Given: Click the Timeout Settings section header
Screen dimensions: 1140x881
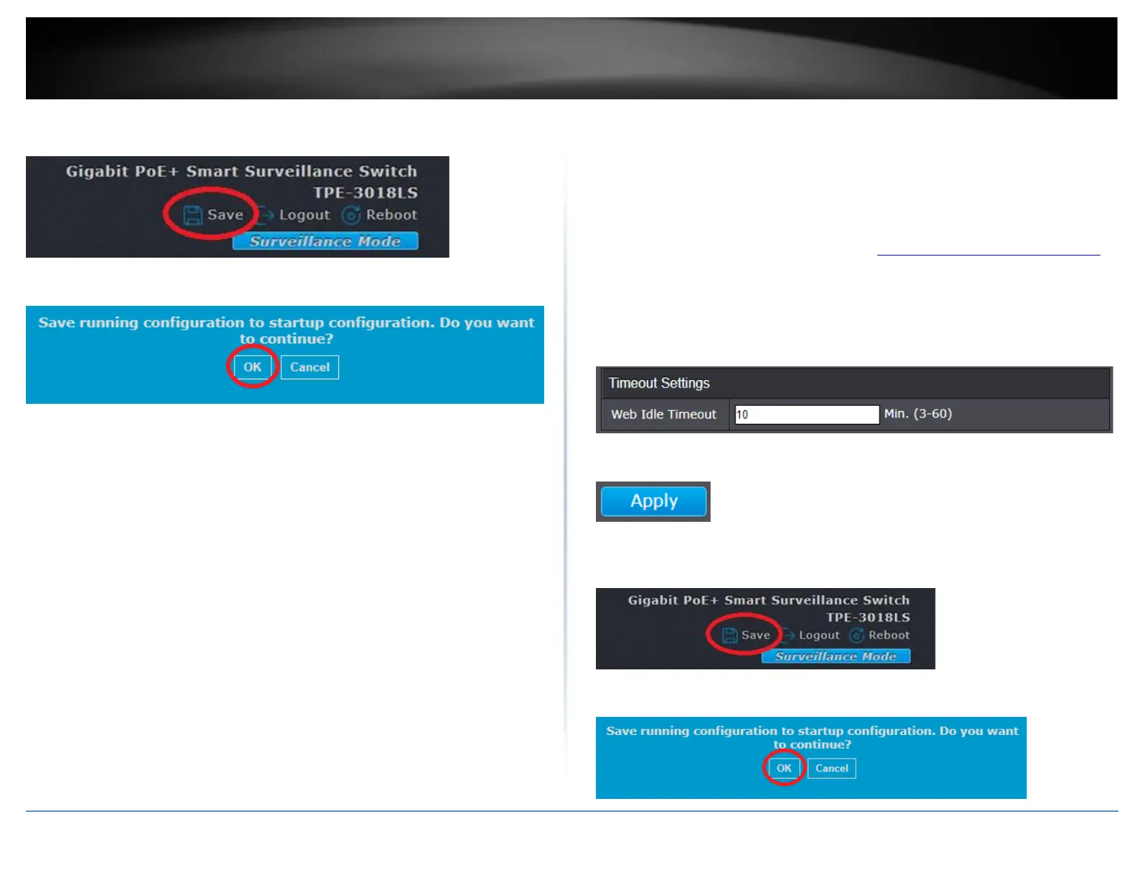Looking at the screenshot, I should 854,383.
